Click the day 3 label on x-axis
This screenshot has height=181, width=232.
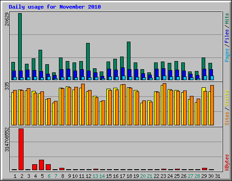pos(29,176)
